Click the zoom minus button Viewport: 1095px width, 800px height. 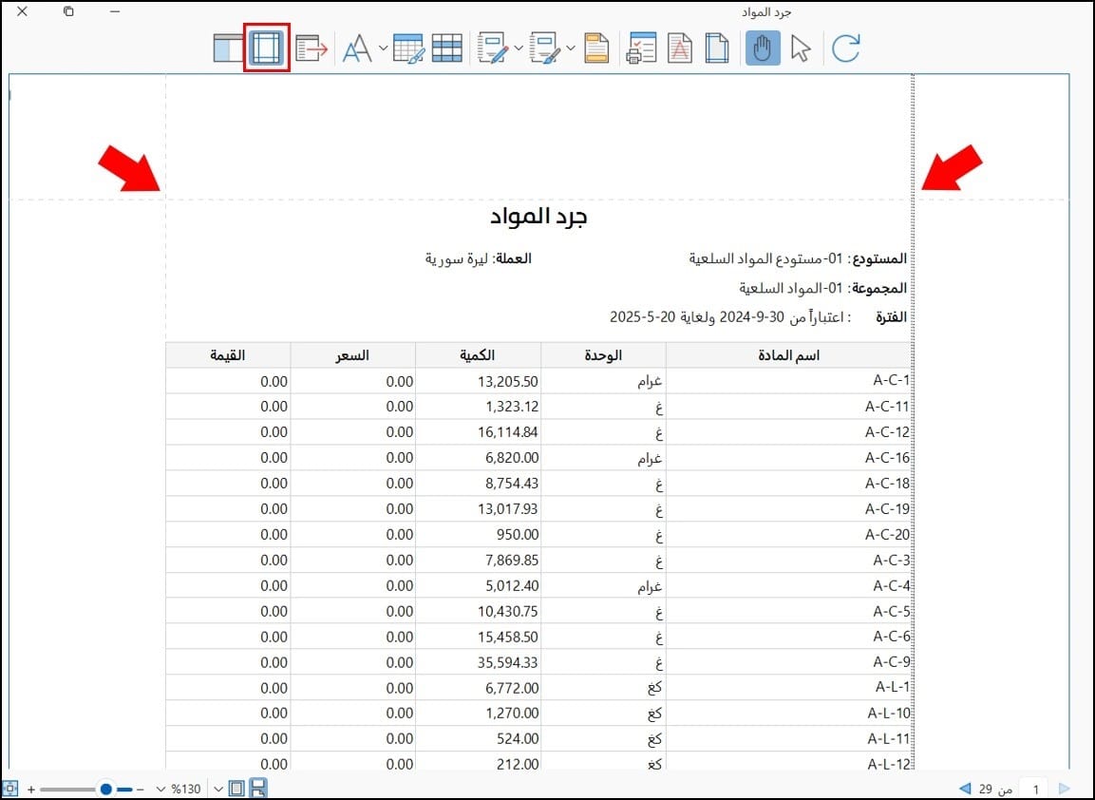[141, 790]
